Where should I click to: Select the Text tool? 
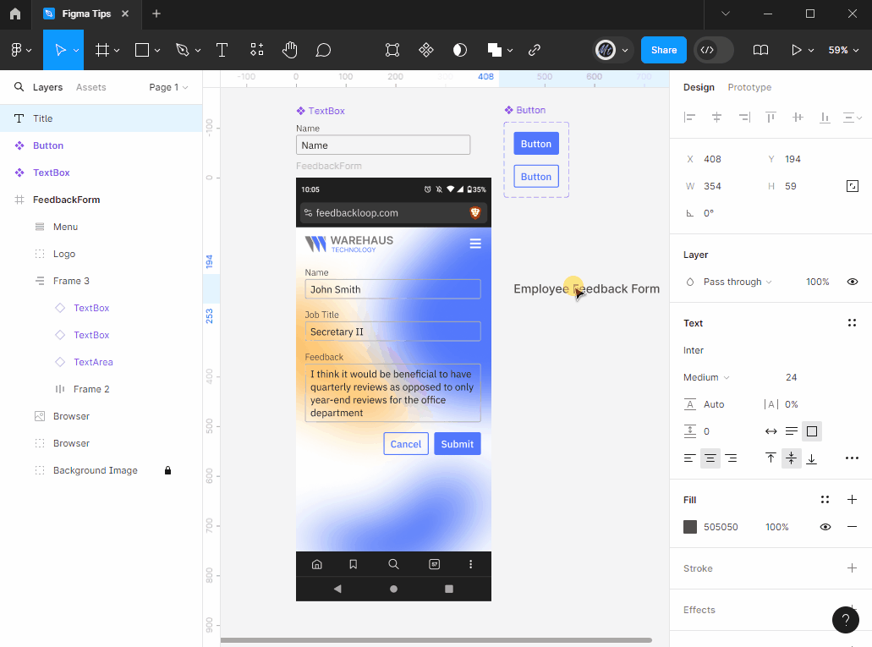[222, 50]
